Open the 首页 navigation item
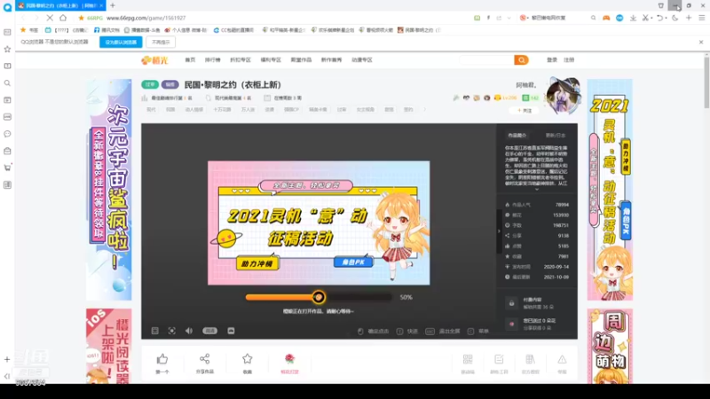Screen dimensions: 710x399 pos(190,59)
